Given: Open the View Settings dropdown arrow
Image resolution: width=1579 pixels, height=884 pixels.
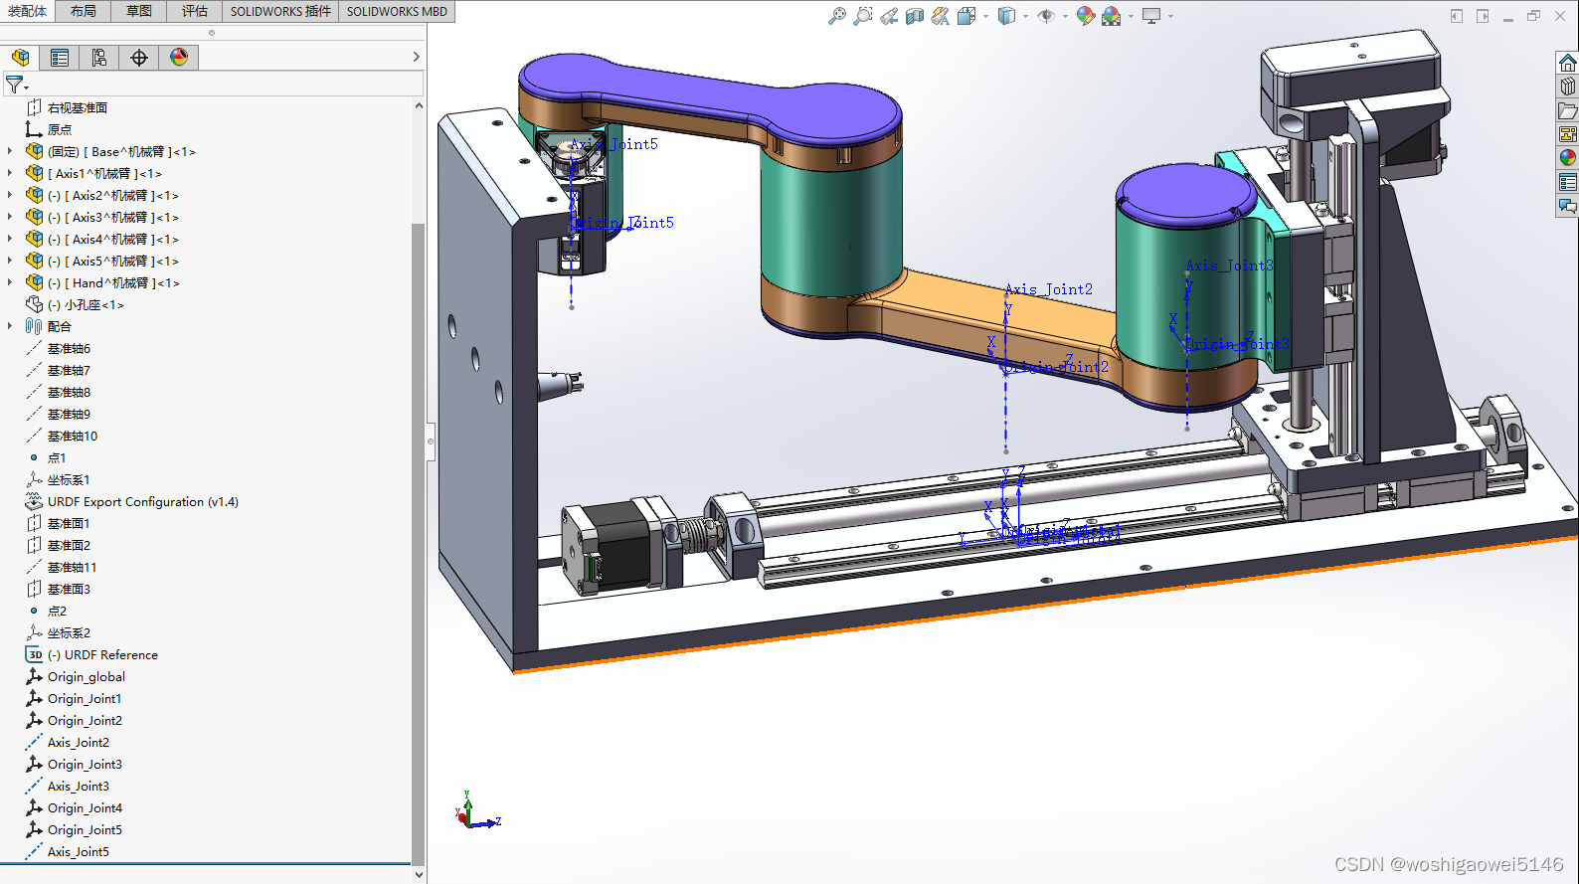Looking at the screenshot, I should tap(1170, 16).
